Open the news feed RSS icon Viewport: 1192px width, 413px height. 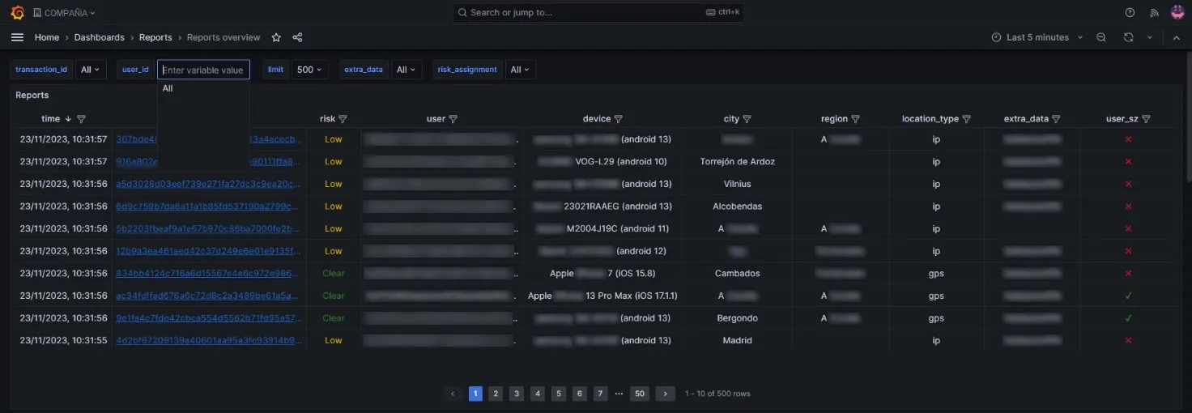pyautogui.click(x=1154, y=12)
